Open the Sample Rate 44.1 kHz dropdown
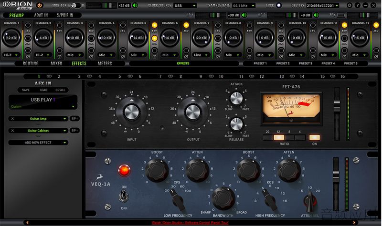The image size is (382, 226). point(244,5)
